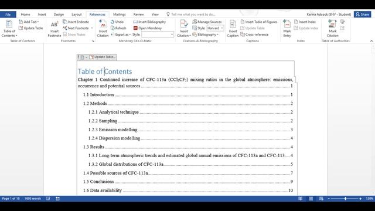This screenshot has height=211, width=375.
Task: Click Cross-reference
Action: tap(254, 35)
